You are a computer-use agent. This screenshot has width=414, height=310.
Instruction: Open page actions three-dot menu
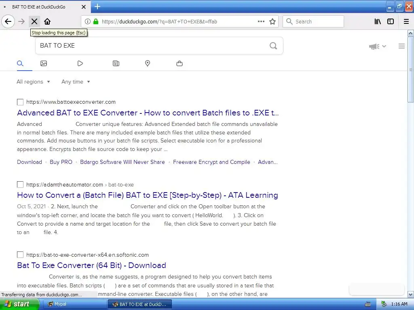click(x=261, y=22)
